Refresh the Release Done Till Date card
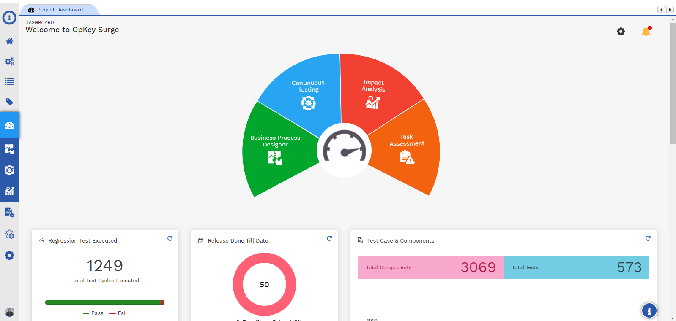Screen dimensions: 676x321 pos(329,238)
